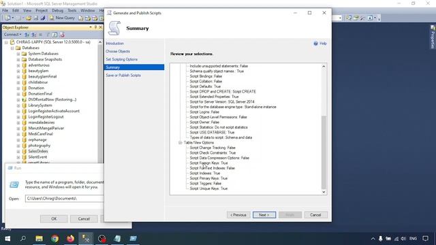Click the red last icon in Object Explorer toolbar
436x245 pixels.
(x=62, y=35)
